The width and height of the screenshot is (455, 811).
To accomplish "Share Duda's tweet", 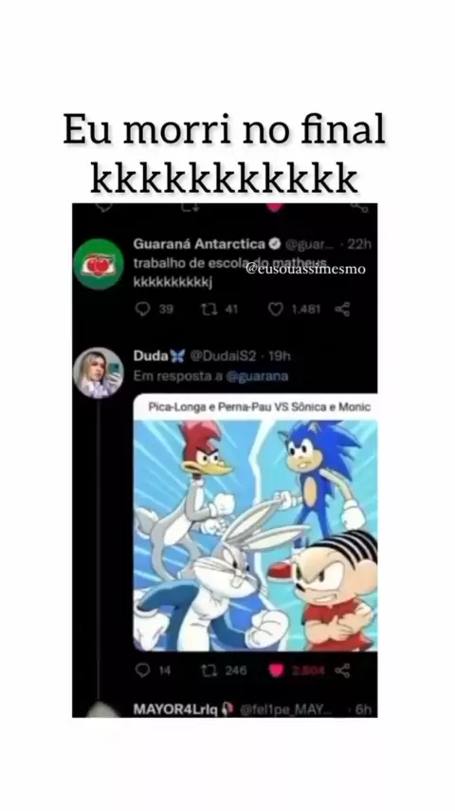I will pos(342,670).
